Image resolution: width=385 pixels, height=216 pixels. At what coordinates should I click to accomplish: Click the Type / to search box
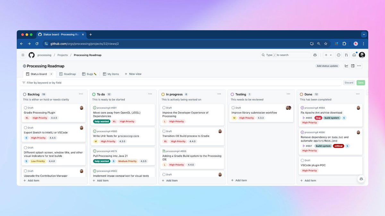(x=285, y=55)
